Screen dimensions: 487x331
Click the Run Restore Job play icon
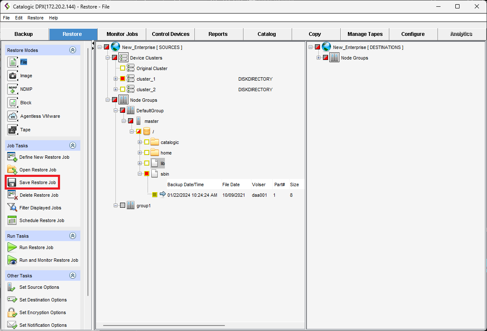(x=12, y=247)
